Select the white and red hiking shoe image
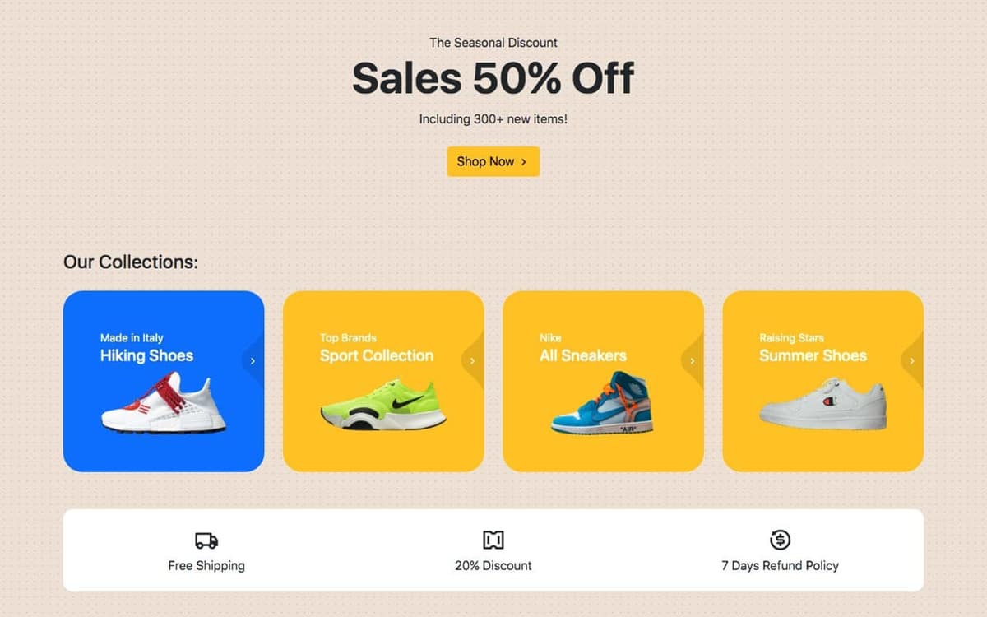 click(x=164, y=402)
